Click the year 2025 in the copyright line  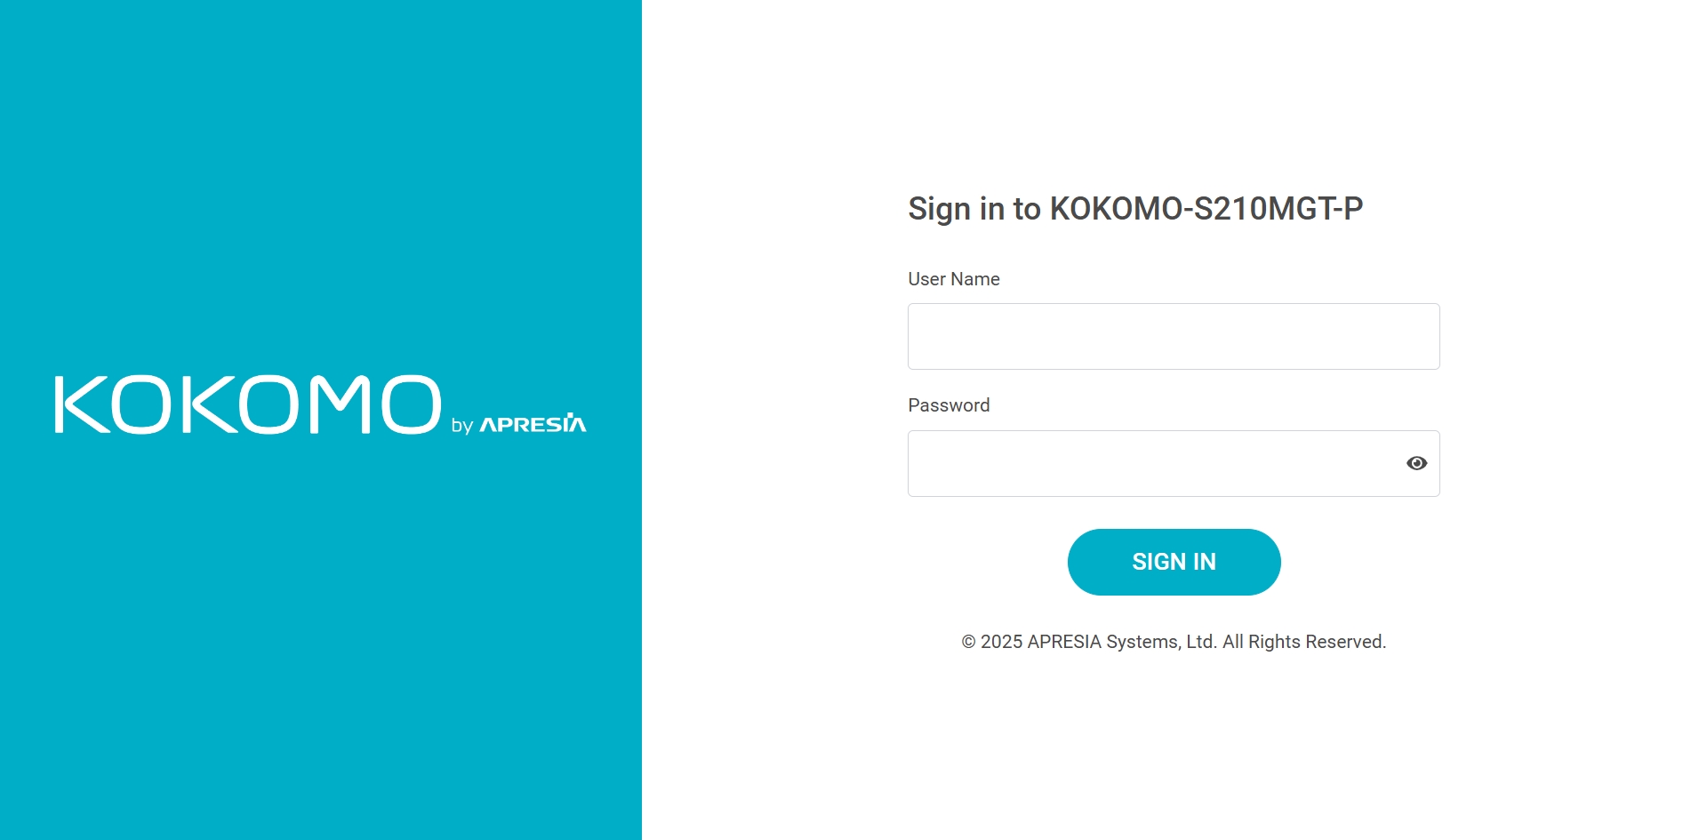1001,642
